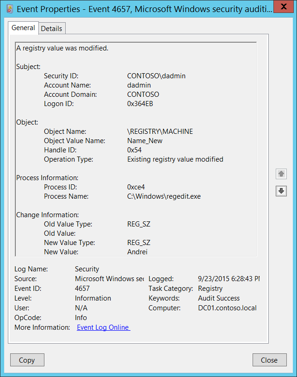Click the Process Name path C:\Windows\regedit.exe
297x377 pixels.
164,196
